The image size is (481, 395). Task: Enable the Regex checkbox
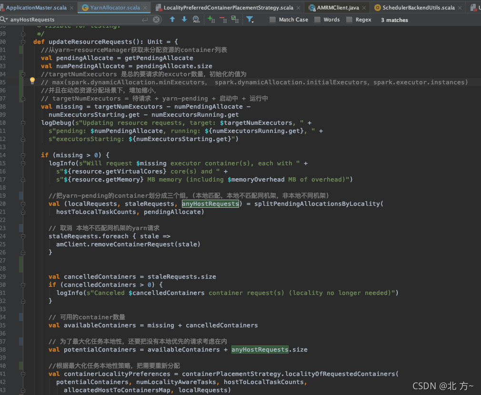point(349,20)
